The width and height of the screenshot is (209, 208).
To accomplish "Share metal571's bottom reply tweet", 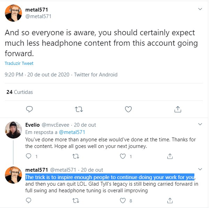I will (170, 201).
